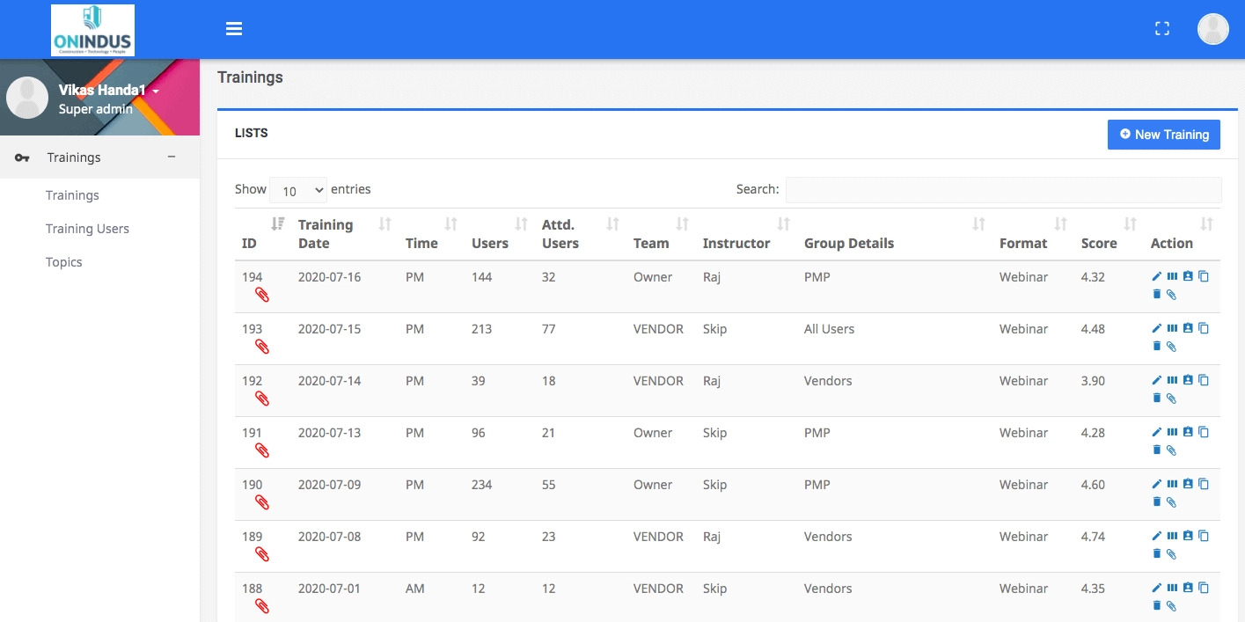Viewport: 1245px width, 622px height.
Task: Click the profile avatar in the top-right corner
Action: coord(1212,29)
